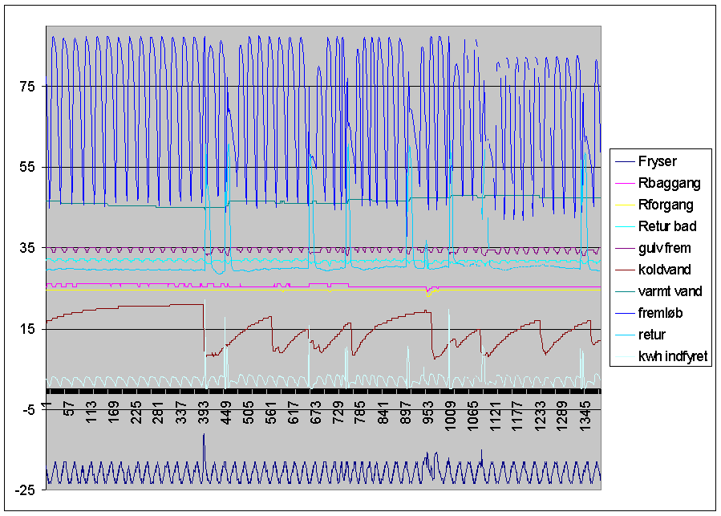721x516 pixels.
Task: Click the fremløb legend label
Action: click(x=662, y=313)
